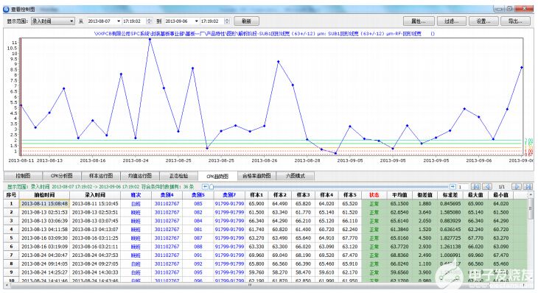Sort by the 状态 column header
The width and height of the screenshot is (538, 293).
point(374,195)
